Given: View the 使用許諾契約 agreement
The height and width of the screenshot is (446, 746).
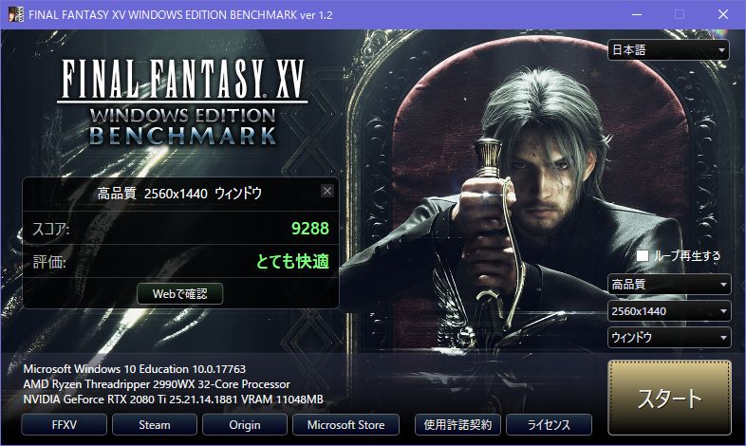Looking at the screenshot, I should click(x=457, y=424).
